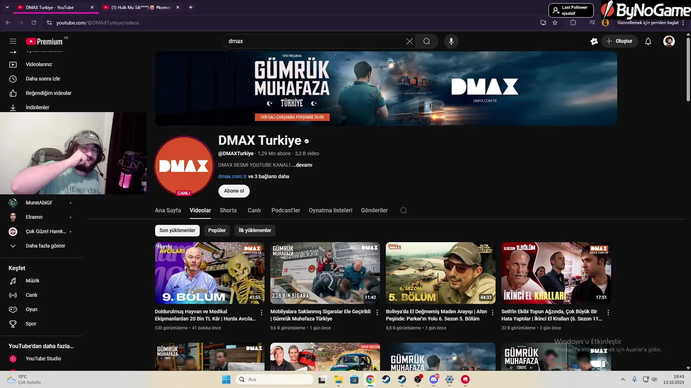Select Son yüklenenler filter chip
The width and height of the screenshot is (691, 388).
[x=177, y=230]
